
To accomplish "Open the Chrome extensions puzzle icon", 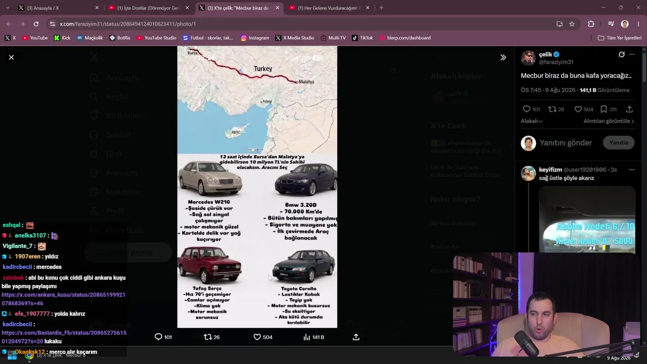I will pos(591,24).
